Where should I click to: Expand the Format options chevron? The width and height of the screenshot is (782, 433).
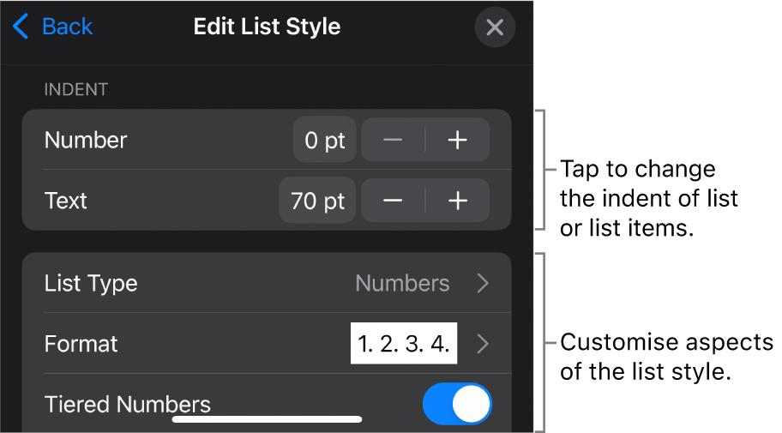(484, 344)
